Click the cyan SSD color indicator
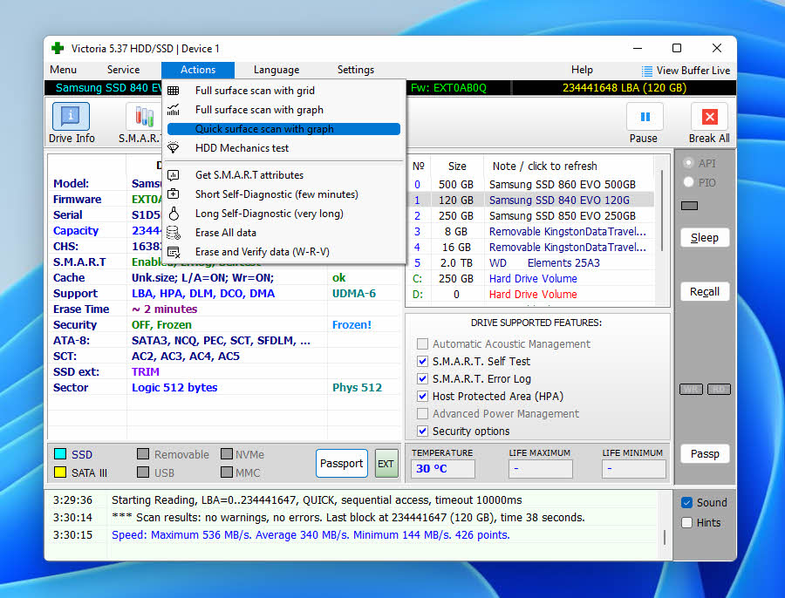 (60, 454)
